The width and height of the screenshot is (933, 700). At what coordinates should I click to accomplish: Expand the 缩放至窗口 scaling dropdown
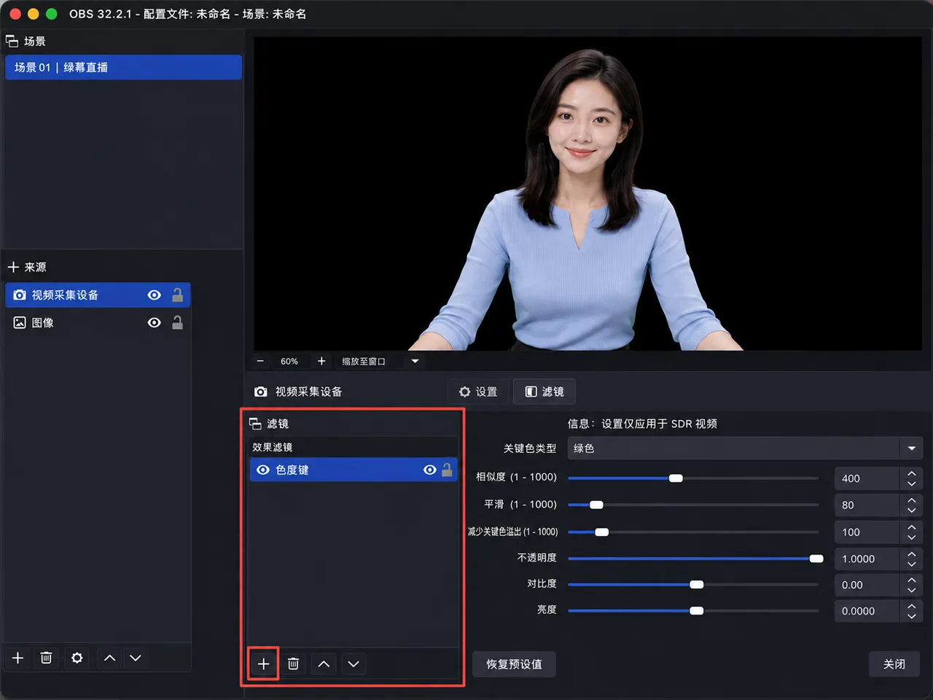point(415,361)
